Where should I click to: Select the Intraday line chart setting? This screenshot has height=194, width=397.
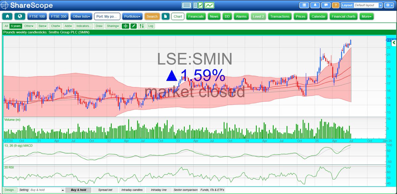(159, 190)
